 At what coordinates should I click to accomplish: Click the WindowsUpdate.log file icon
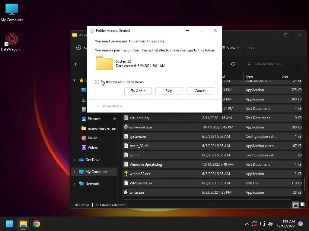(126, 165)
